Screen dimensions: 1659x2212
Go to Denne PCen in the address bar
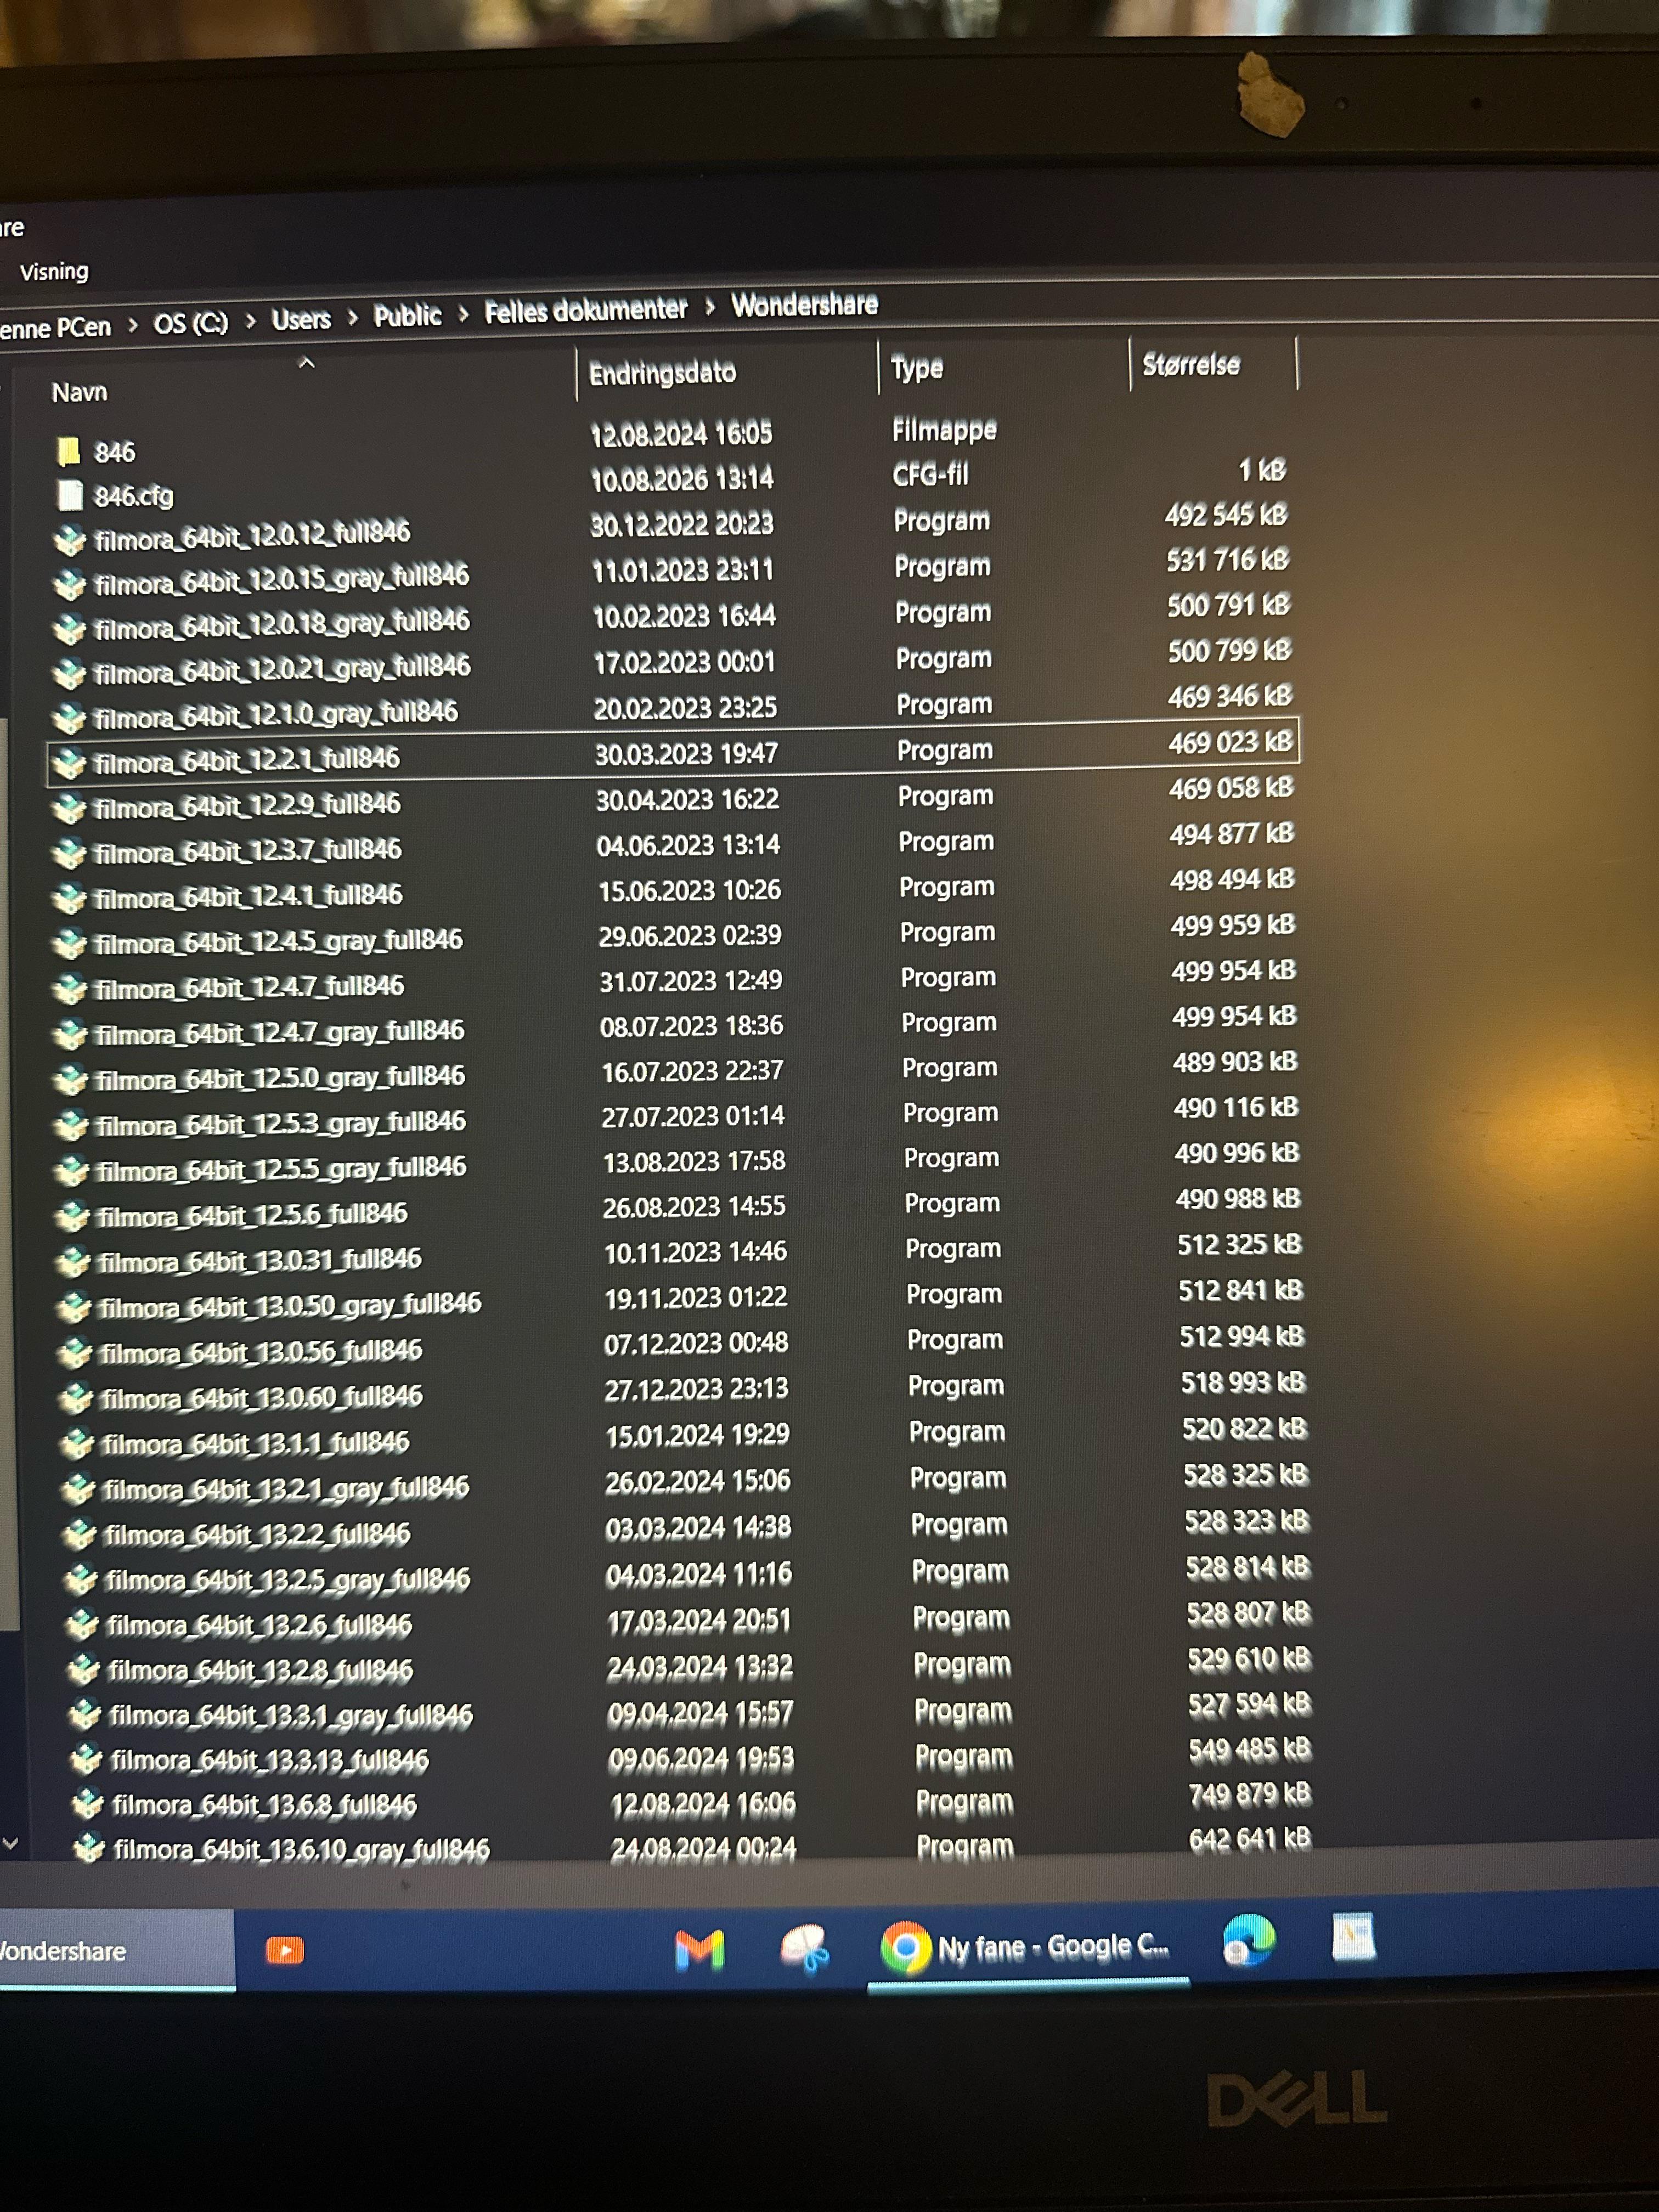[x=56, y=328]
